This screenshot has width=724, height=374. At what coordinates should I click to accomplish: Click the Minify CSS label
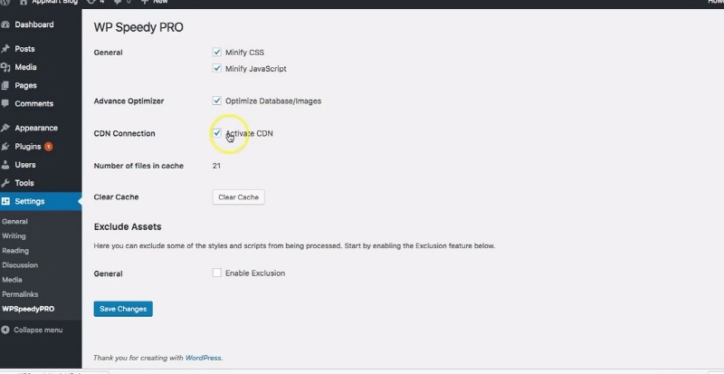coord(244,53)
